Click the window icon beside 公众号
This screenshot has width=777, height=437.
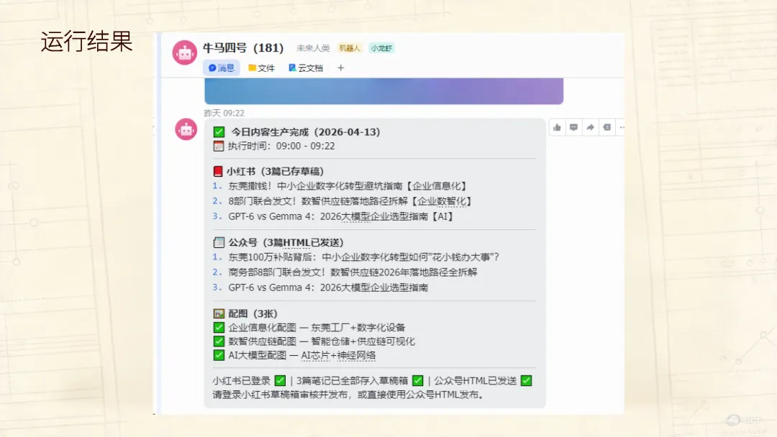[219, 242]
